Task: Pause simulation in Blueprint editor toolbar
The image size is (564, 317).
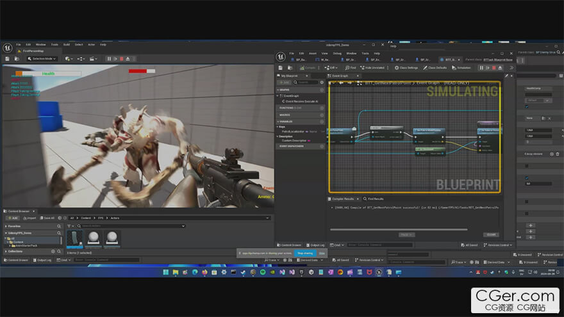Action: pyautogui.click(x=481, y=68)
